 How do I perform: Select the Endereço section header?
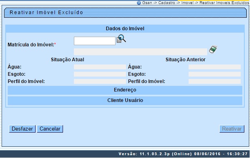125,90
